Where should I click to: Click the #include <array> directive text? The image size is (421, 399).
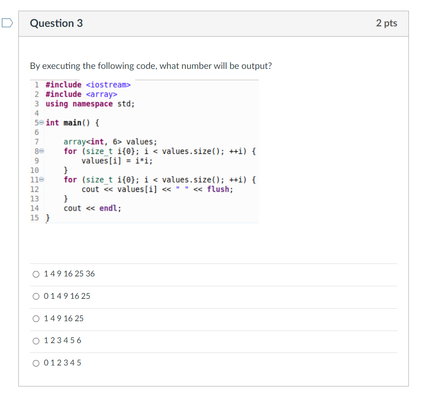(x=81, y=94)
